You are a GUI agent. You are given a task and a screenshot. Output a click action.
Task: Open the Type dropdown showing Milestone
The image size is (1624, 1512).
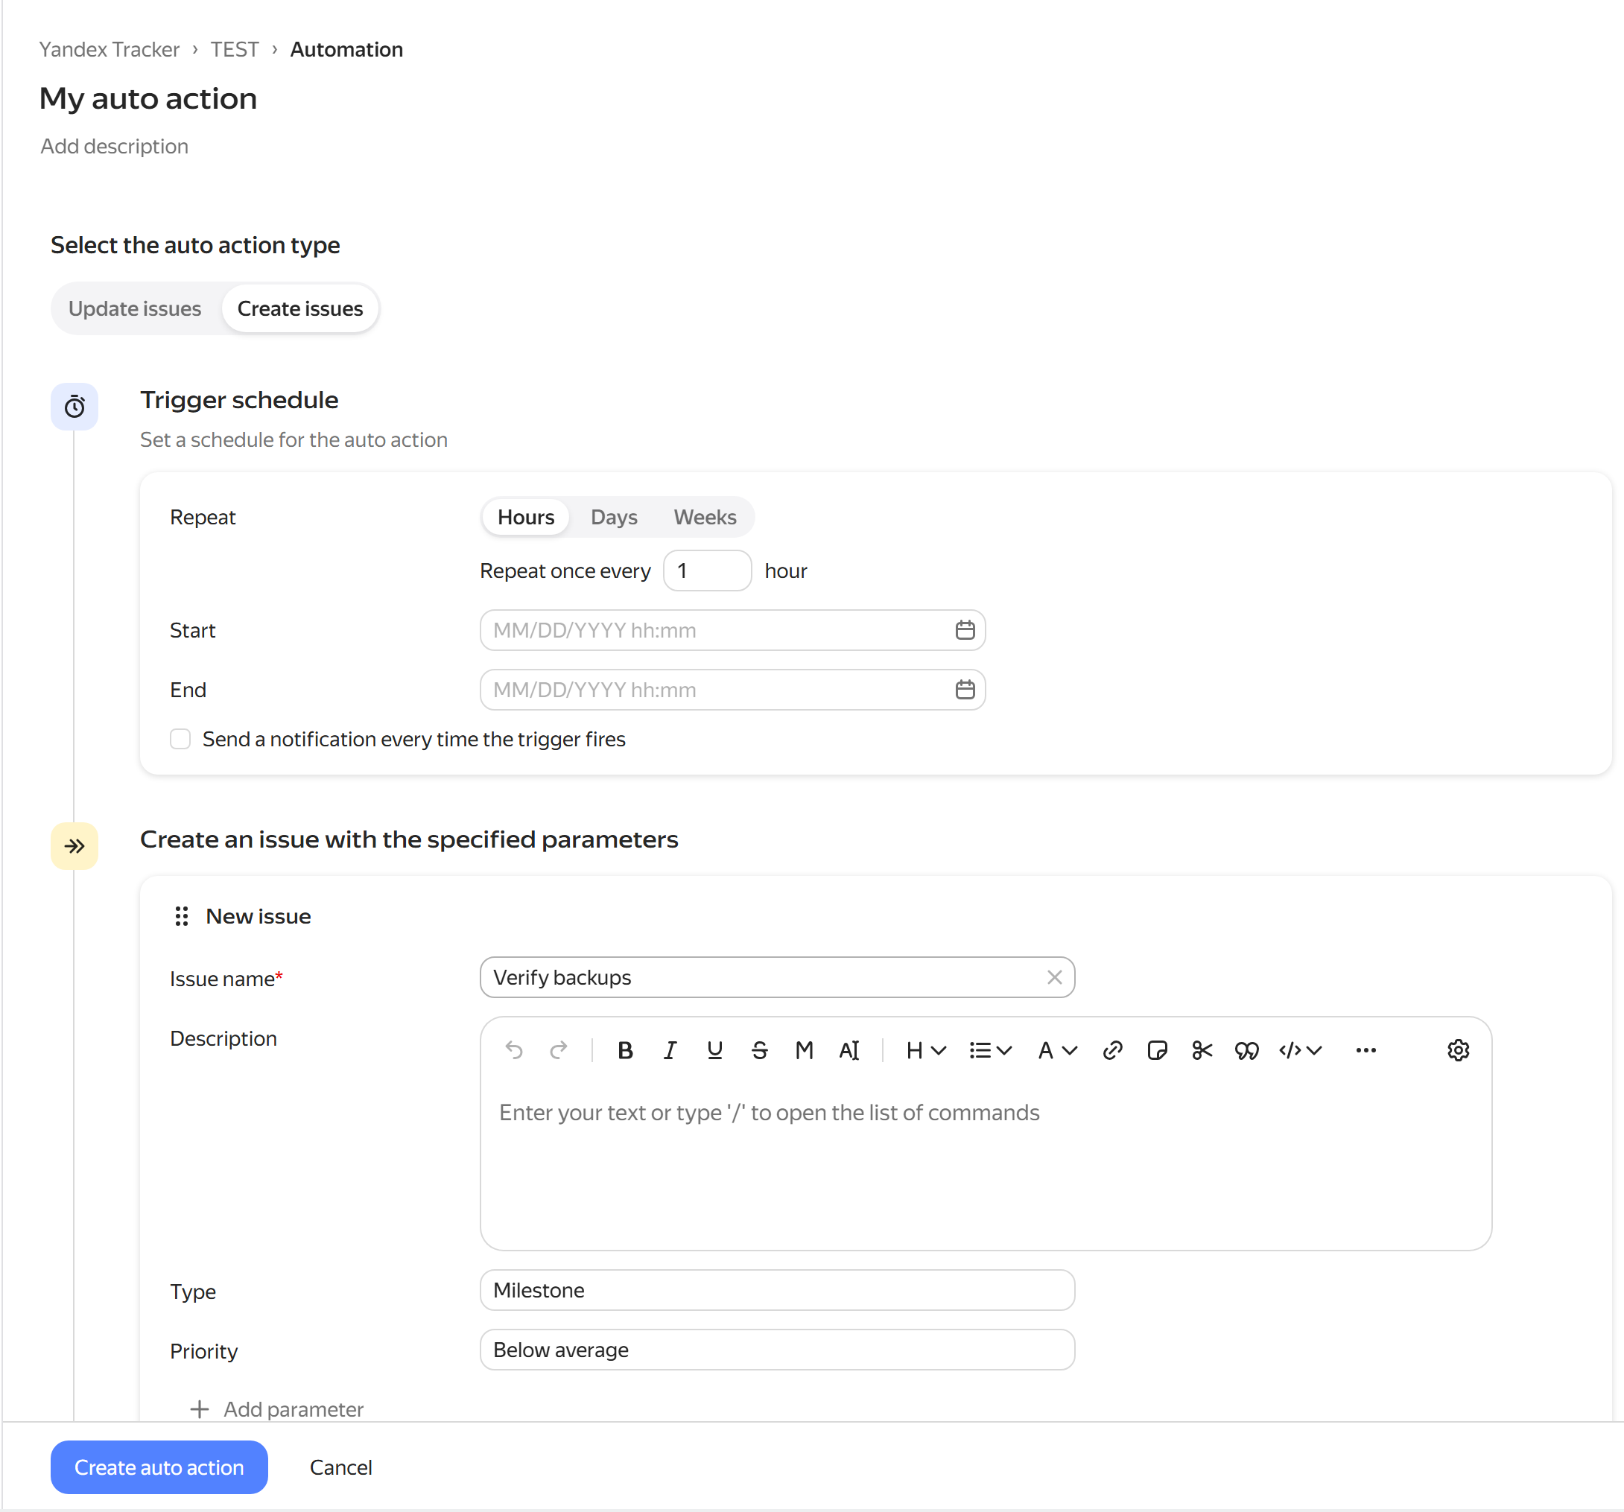pyautogui.click(x=777, y=1290)
